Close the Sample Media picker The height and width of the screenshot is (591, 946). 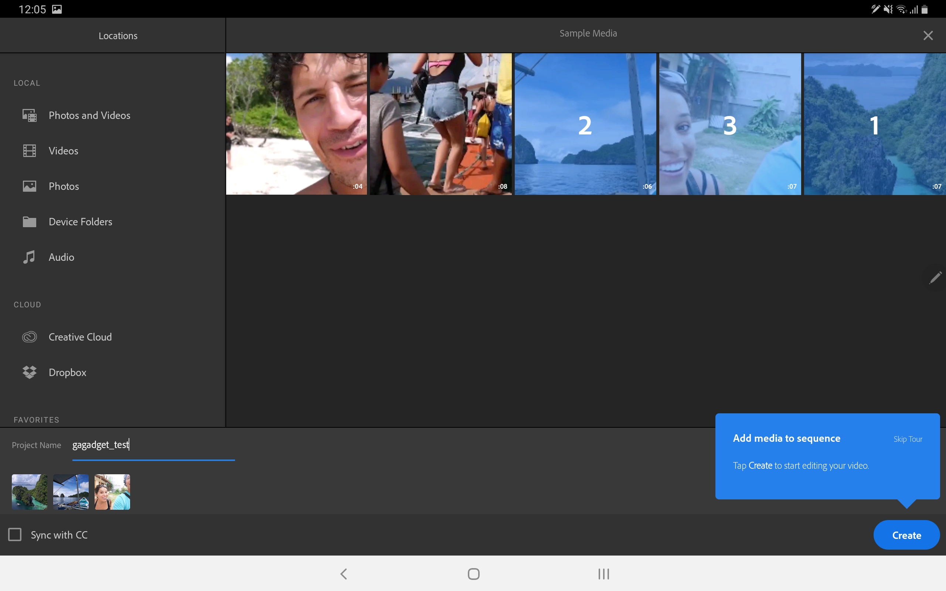pyautogui.click(x=928, y=35)
